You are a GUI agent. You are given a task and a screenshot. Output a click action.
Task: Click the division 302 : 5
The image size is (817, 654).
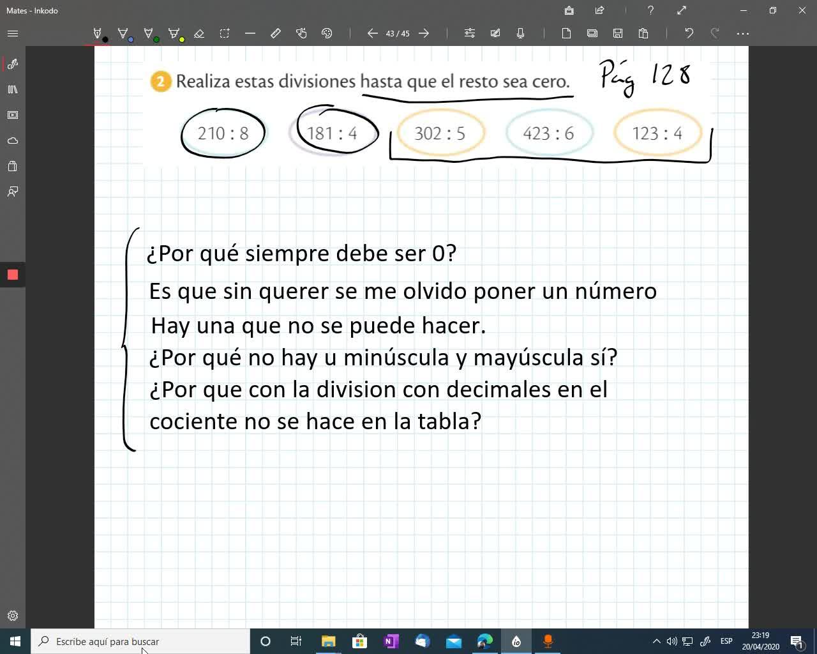click(440, 133)
